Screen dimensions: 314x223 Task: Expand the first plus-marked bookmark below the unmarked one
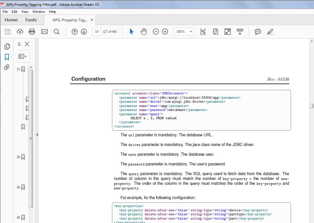(x=19, y=157)
